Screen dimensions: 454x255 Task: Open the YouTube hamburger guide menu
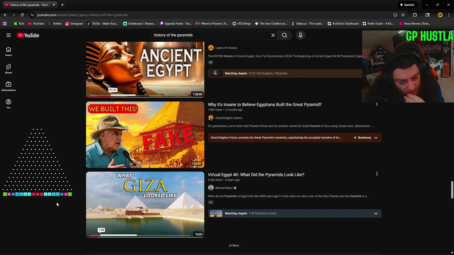[9, 35]
